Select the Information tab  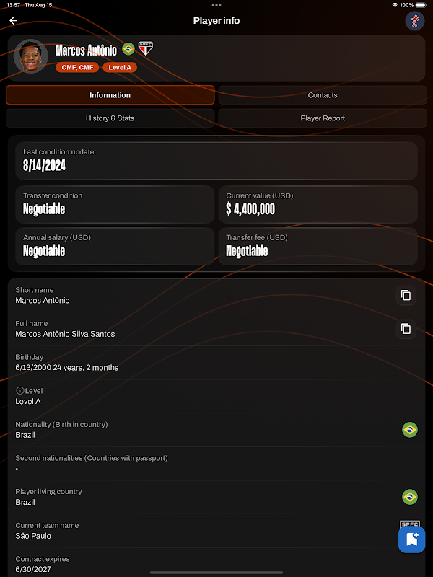point(110,95)
